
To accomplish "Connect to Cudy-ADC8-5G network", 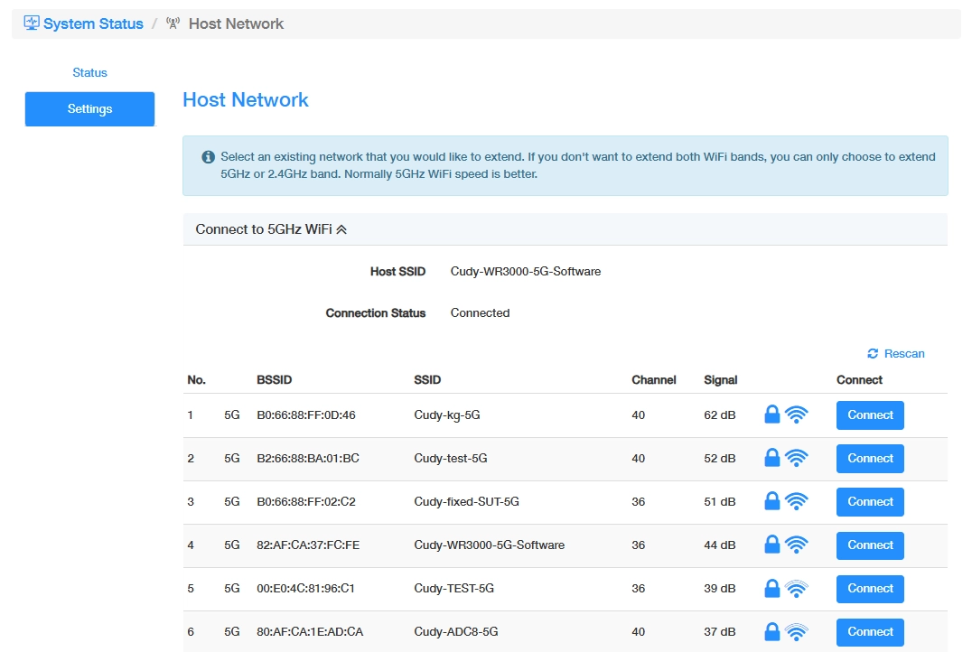I will coord(870,632).
